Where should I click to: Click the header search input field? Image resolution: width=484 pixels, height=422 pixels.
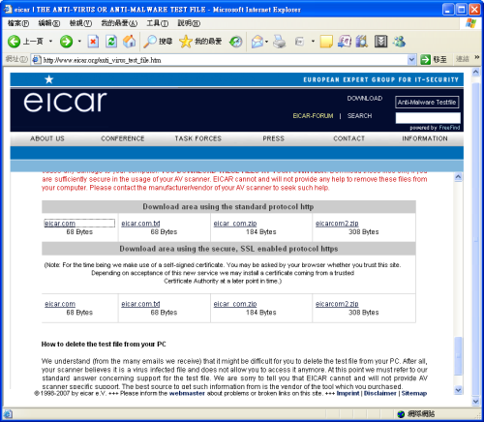pos(428,118)
